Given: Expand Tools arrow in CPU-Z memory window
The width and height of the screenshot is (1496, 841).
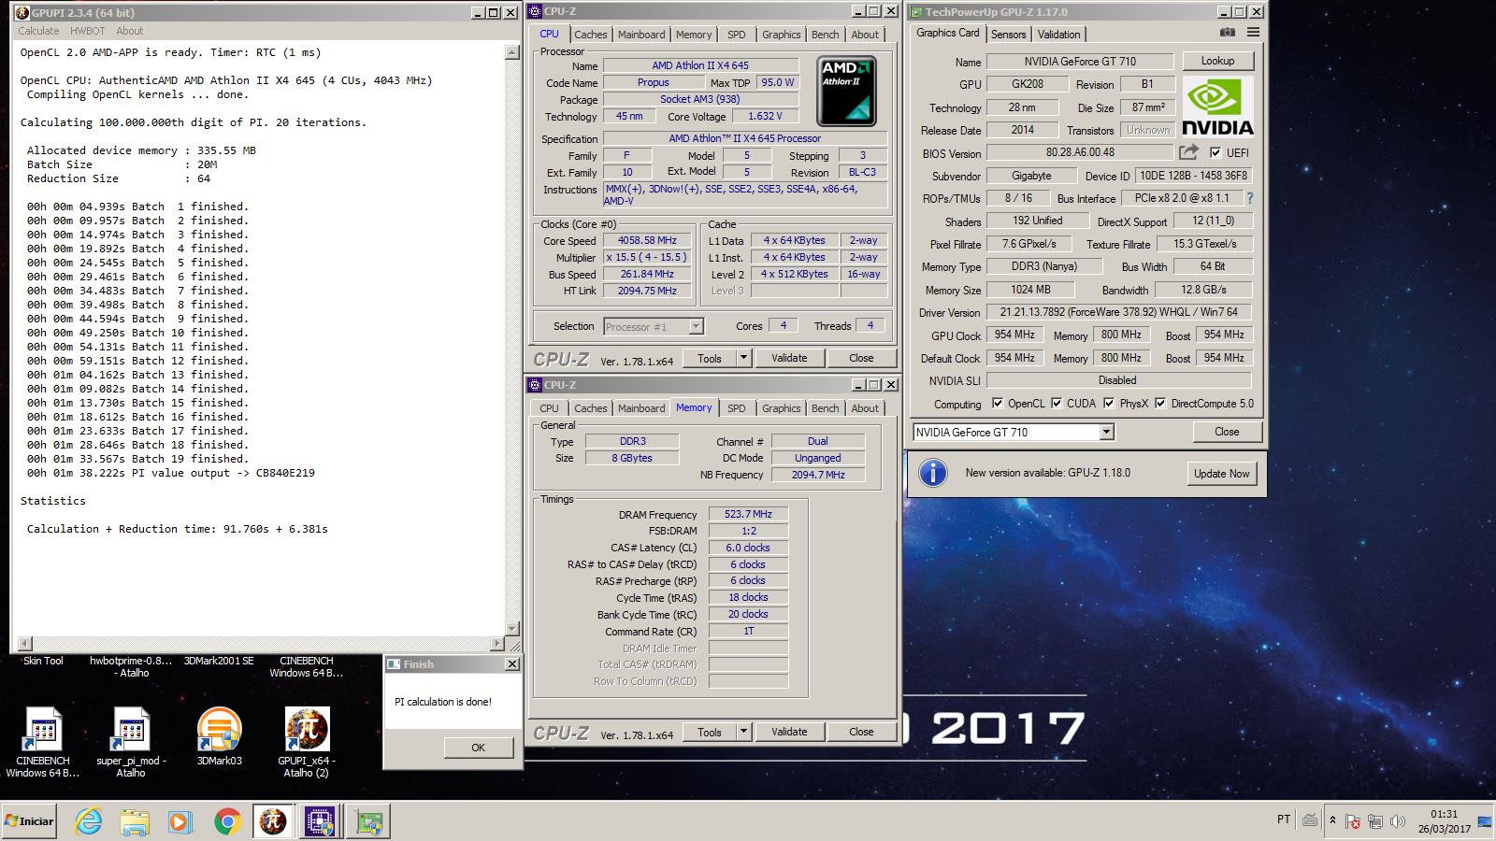Looking at the screenshot, I should pyautogui.click(x=743, y=732).
